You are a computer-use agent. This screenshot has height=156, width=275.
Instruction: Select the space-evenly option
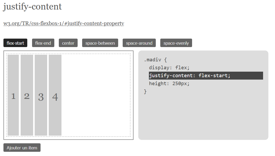pos(176,43)
